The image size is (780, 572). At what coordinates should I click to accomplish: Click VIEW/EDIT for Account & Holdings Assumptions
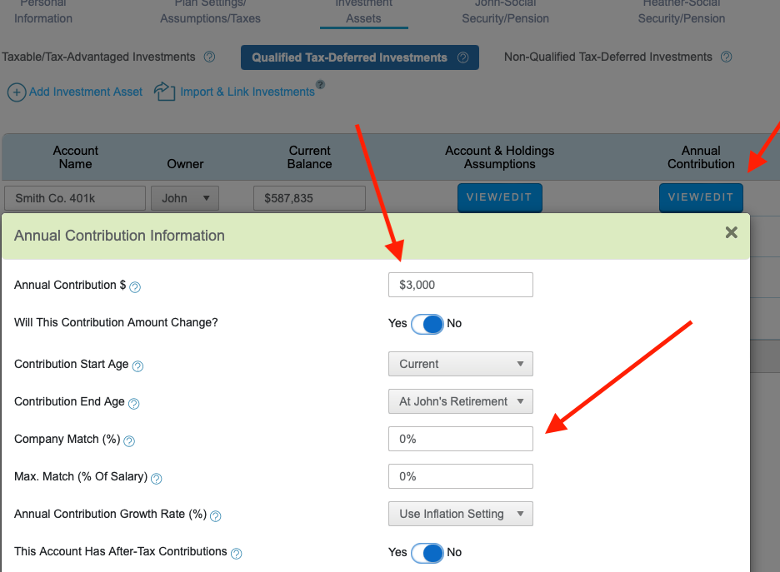[x=499, y=198]
